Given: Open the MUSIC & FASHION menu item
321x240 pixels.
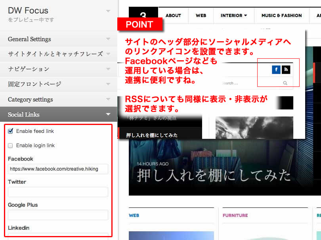Looking at the screenshot, I should pyautogui.click(x=281, y=15).
